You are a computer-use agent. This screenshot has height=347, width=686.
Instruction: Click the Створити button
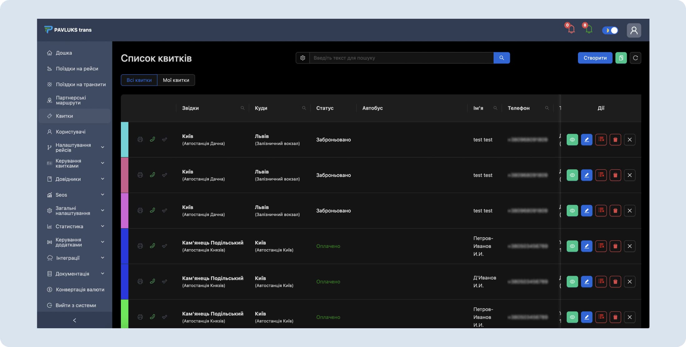point(595,58)
